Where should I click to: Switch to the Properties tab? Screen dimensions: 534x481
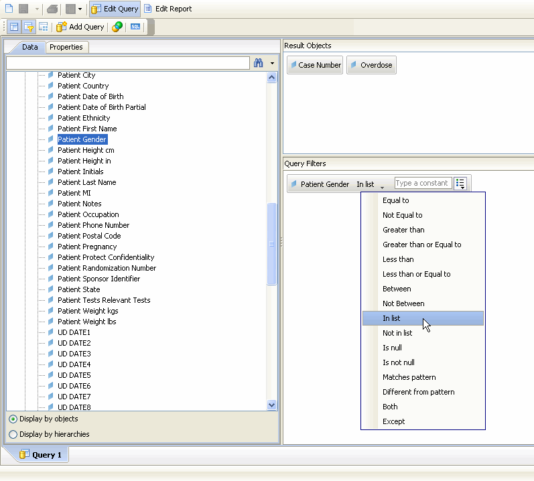click(x=66, y=47)
